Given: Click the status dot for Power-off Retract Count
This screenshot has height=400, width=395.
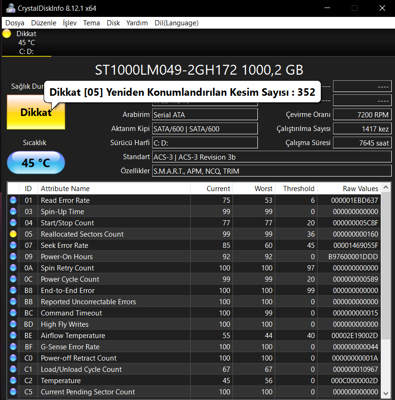Looking at the screenshot, I should click(13, 358).
